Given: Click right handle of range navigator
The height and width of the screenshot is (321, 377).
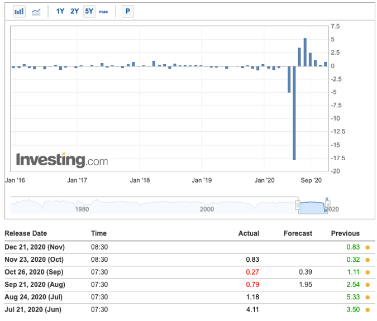Looking at the screenshot, I should tap(328, 204).
